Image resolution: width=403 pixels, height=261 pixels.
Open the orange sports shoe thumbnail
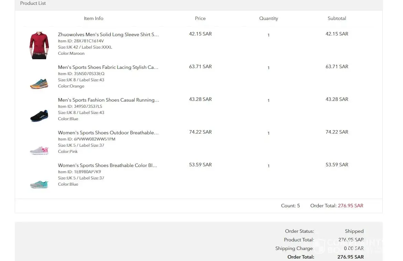39,83
